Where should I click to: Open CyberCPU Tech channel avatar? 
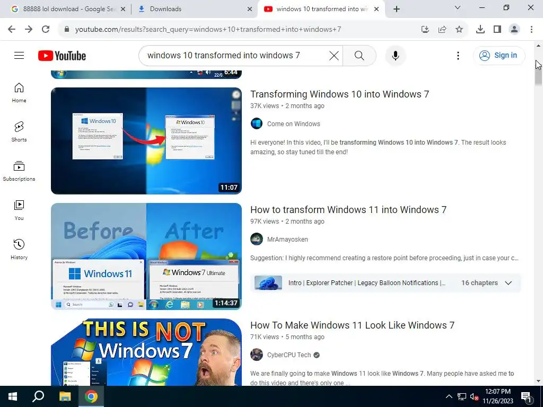[x=257, y=355]
